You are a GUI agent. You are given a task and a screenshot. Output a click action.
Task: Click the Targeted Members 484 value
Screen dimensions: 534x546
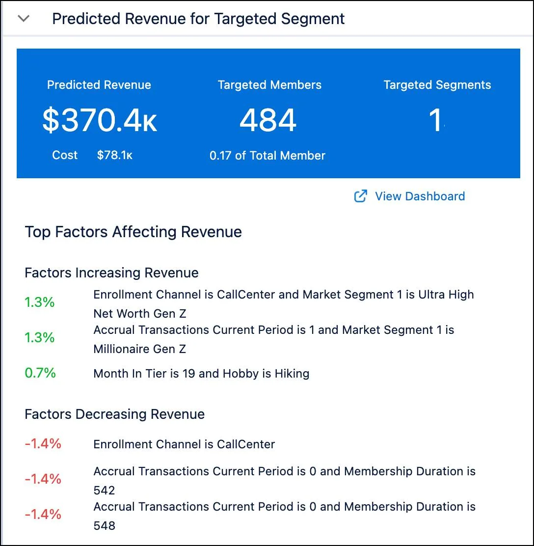pyautogui.click(x=267, y=119)
